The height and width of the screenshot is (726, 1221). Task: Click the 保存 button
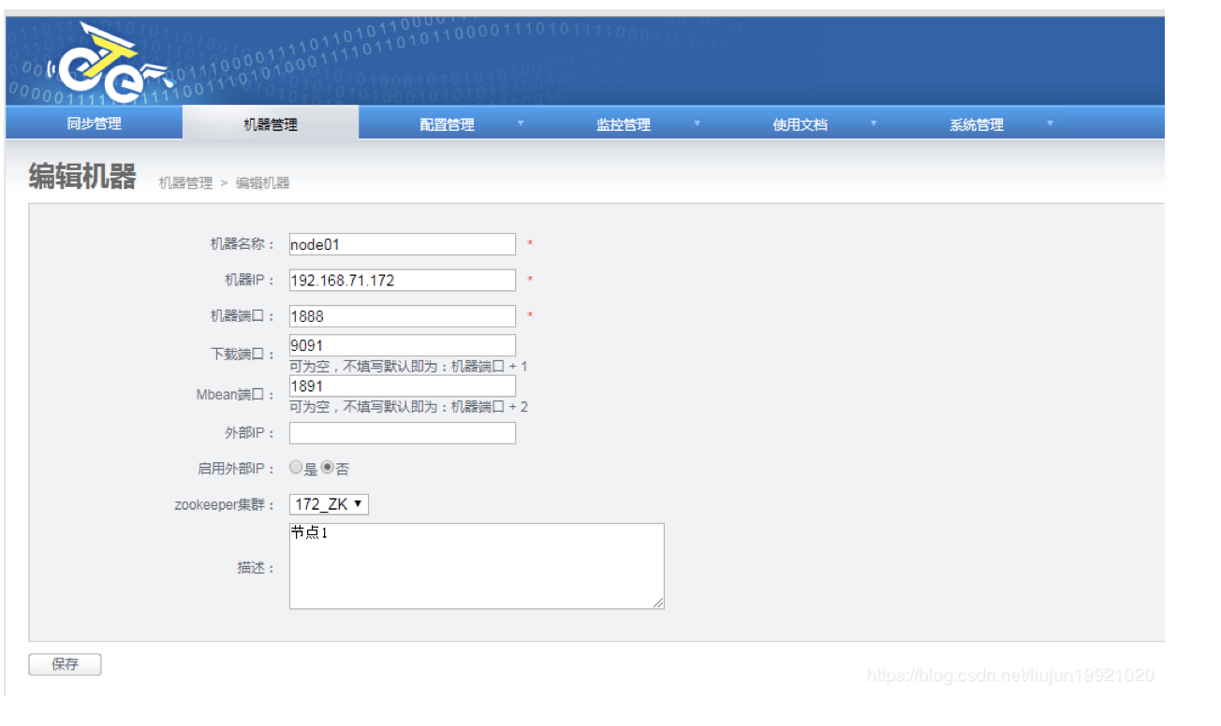(x=64, y=664)
